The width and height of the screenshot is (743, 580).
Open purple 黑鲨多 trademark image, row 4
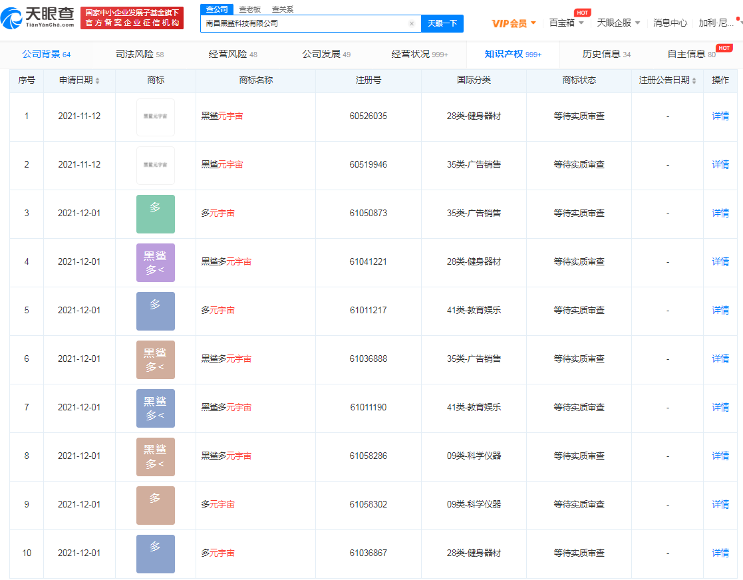pos(156,263)
